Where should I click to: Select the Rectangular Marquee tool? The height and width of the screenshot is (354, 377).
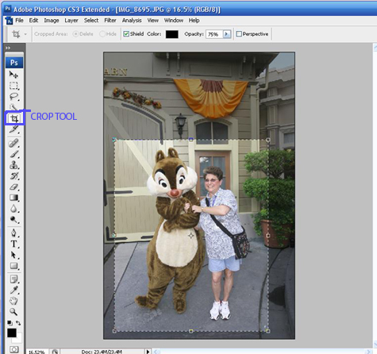(x=13, y=86)
